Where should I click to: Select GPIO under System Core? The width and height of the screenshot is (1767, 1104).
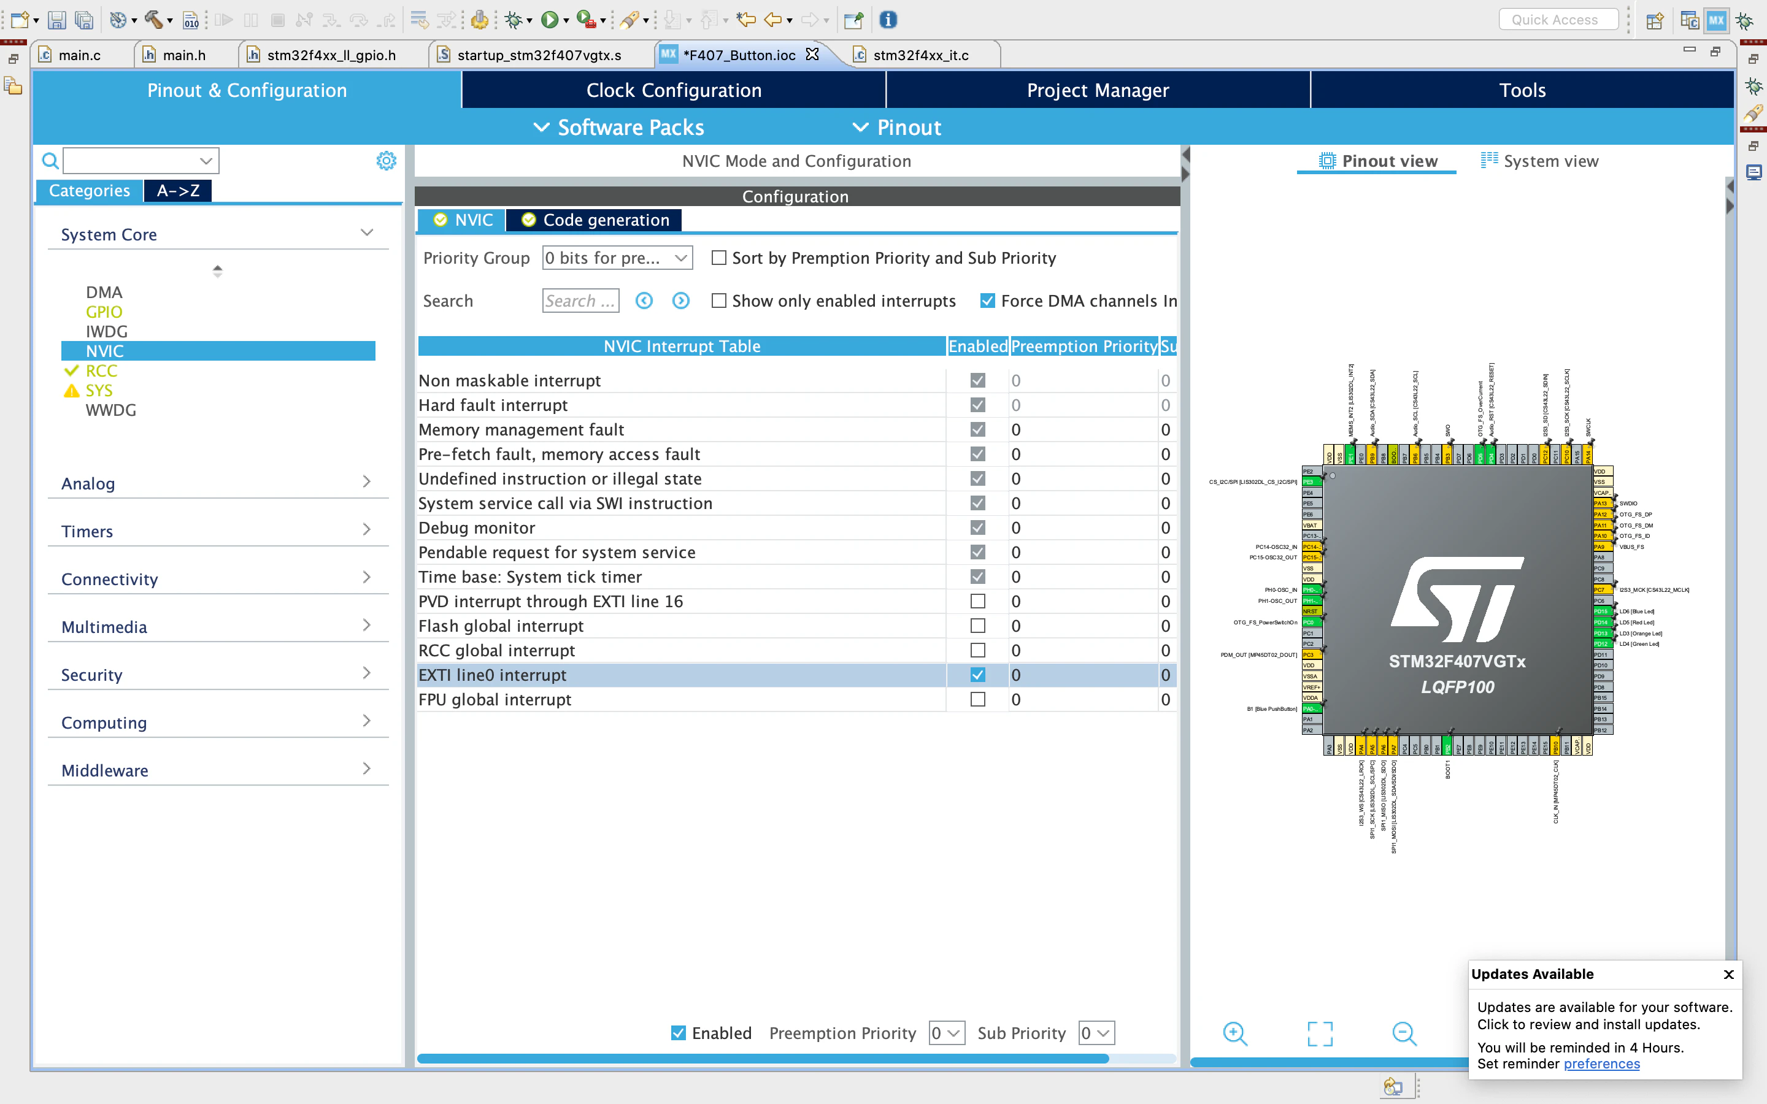click(104, 312)
